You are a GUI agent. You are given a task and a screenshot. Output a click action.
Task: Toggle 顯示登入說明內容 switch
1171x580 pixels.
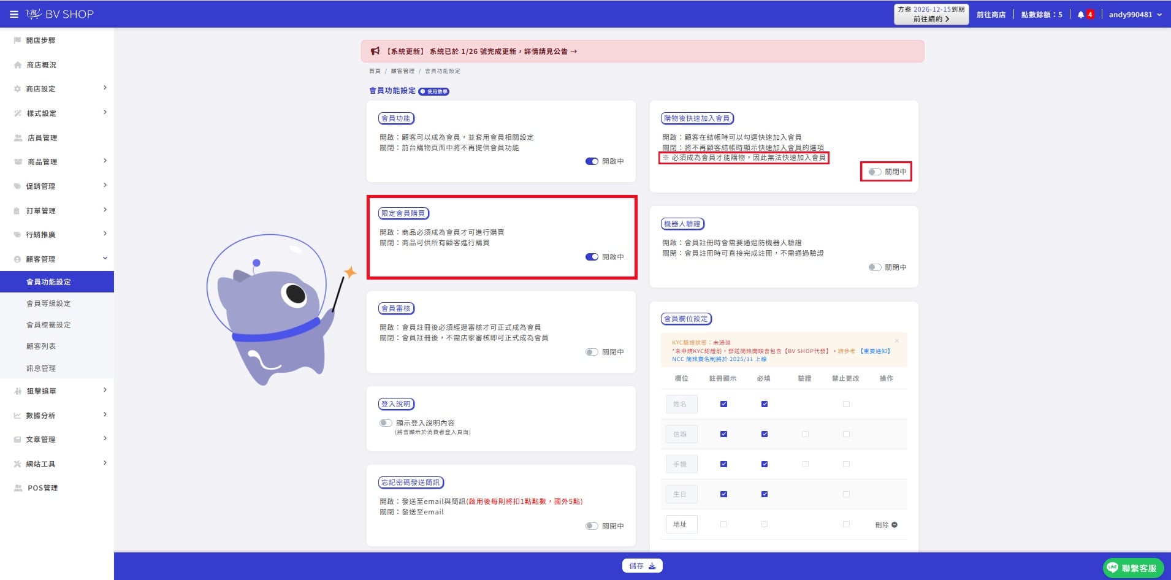386,423
